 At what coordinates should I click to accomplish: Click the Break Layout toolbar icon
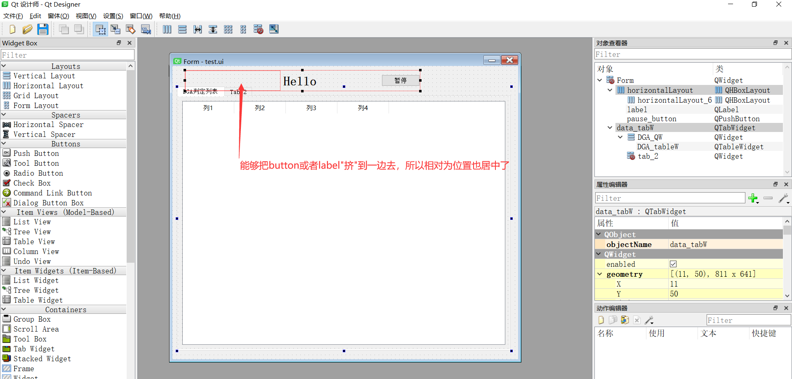(258, 29)
